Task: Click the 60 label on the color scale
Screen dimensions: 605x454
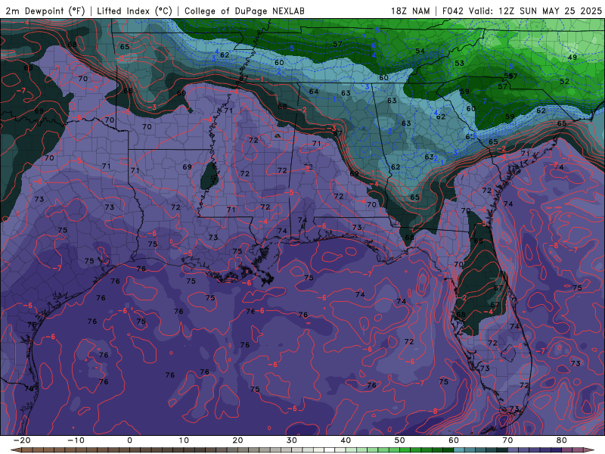Action: 454,440
